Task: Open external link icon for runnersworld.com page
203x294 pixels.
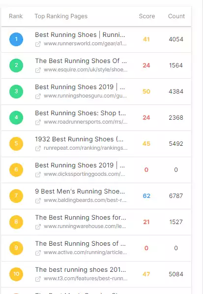Action: pyautogui.click(x=38, y=44)
